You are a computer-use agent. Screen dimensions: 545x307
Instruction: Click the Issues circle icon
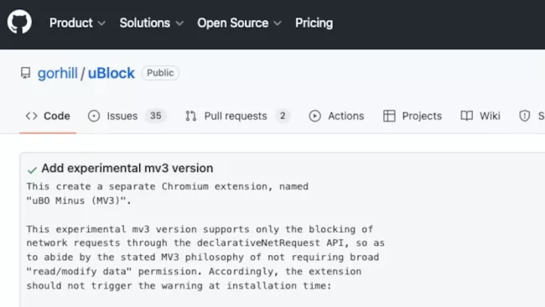(94, 116)
